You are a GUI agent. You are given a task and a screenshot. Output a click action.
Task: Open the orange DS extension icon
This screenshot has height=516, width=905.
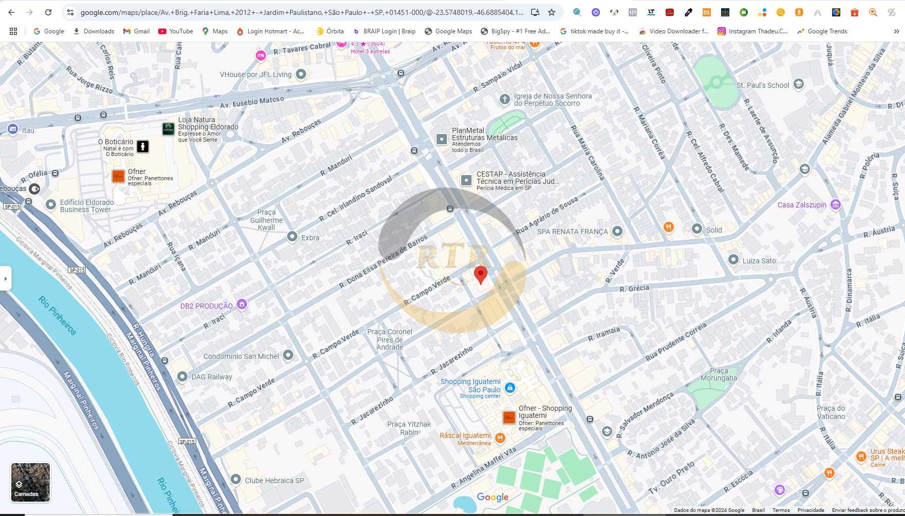707,12
